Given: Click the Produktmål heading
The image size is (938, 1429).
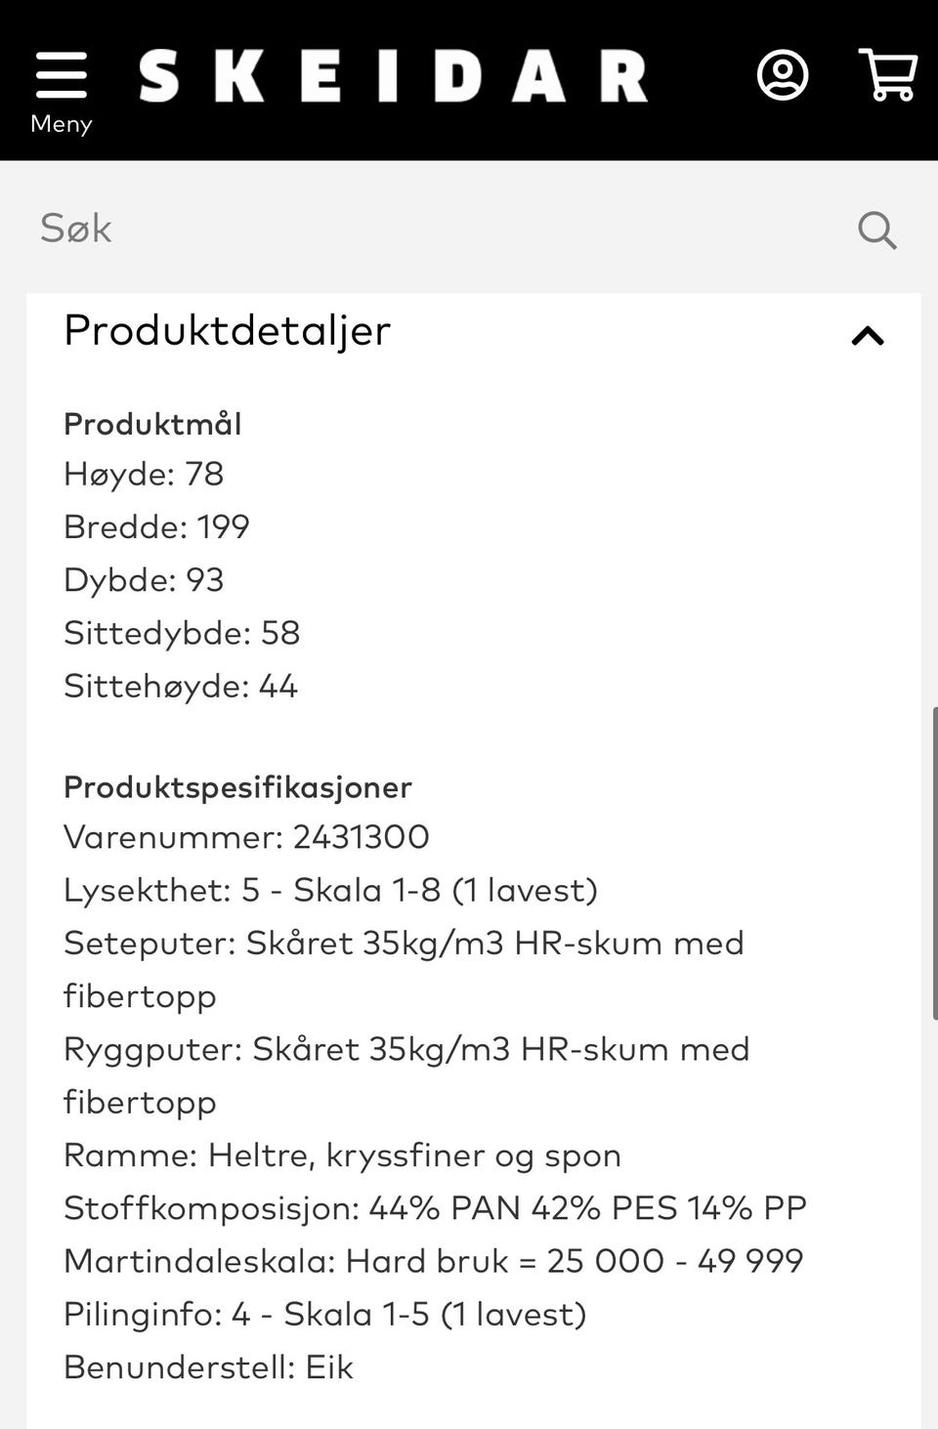Looking at the screenshot, I should coord(152,424).
